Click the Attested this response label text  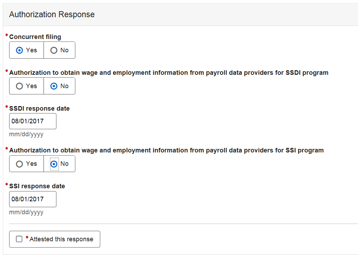(x=61, y=239)
